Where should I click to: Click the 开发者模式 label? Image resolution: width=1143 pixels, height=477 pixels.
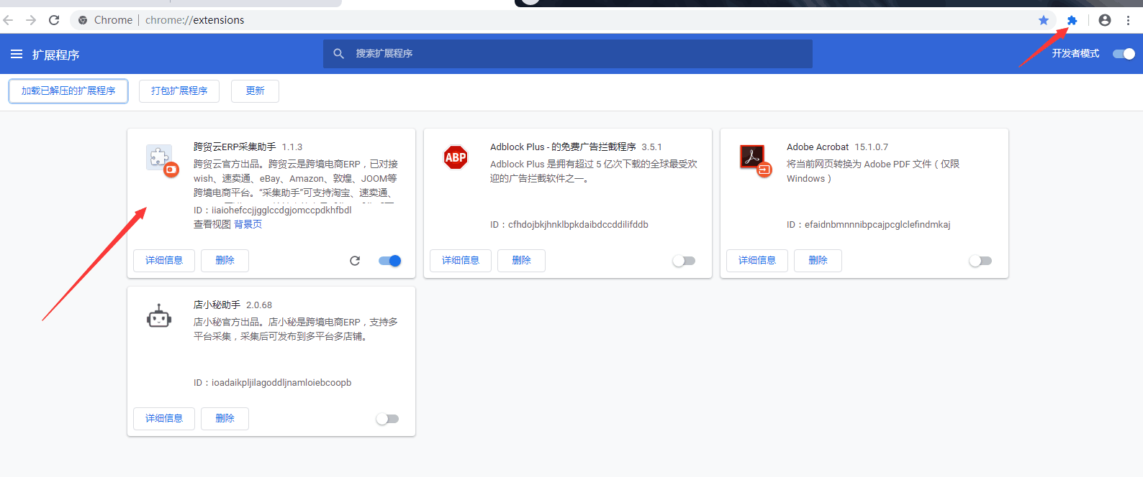(1075, 54)
